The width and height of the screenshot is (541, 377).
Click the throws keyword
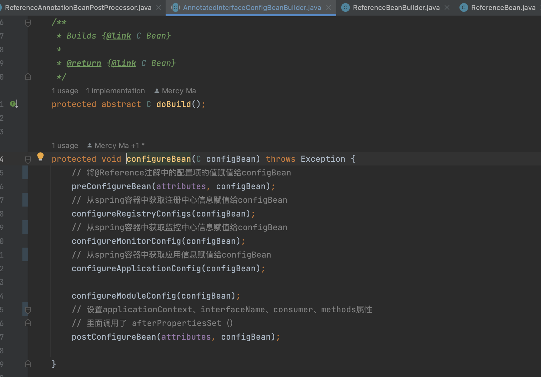coord(280,159)
